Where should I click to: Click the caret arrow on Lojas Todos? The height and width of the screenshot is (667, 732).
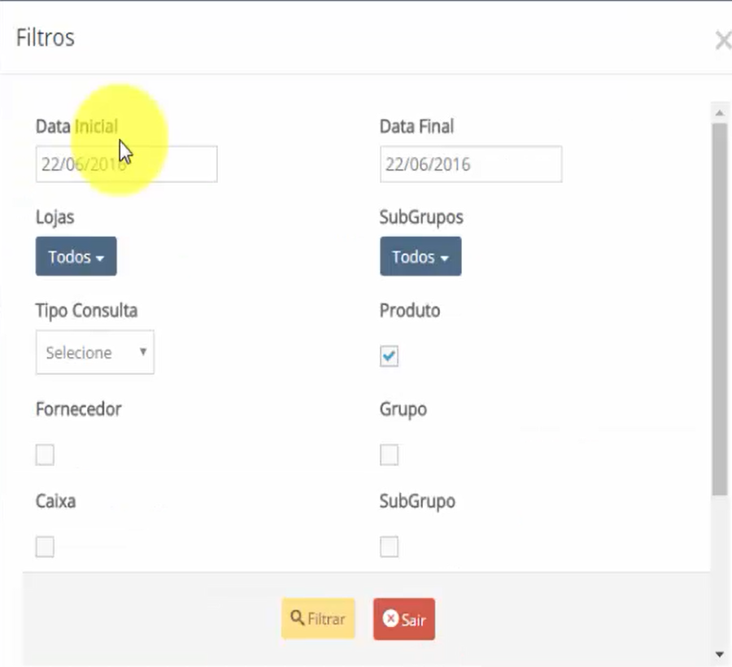[100, 258]
